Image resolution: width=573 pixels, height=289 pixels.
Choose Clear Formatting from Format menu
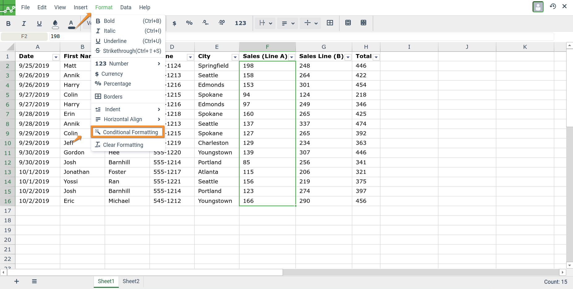pos(123,145)
